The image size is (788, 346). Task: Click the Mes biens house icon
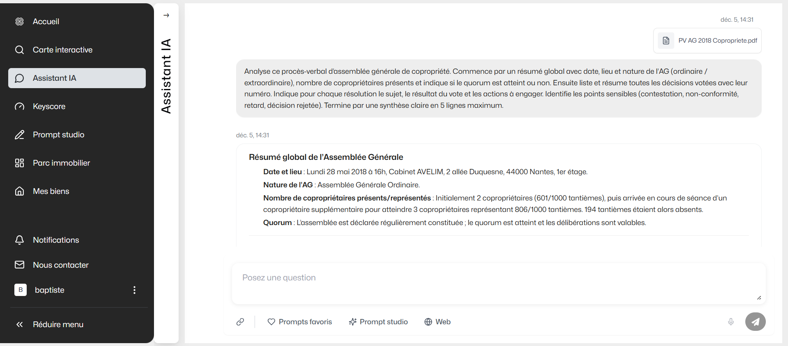(19, 191)
